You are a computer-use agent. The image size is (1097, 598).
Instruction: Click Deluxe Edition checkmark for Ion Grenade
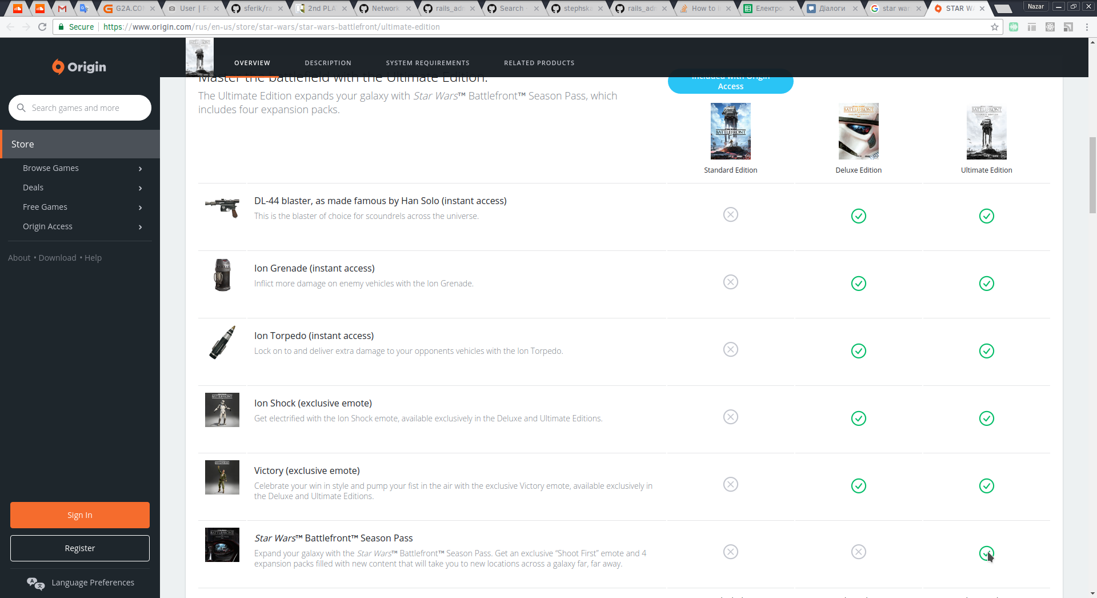pos(859,284)
